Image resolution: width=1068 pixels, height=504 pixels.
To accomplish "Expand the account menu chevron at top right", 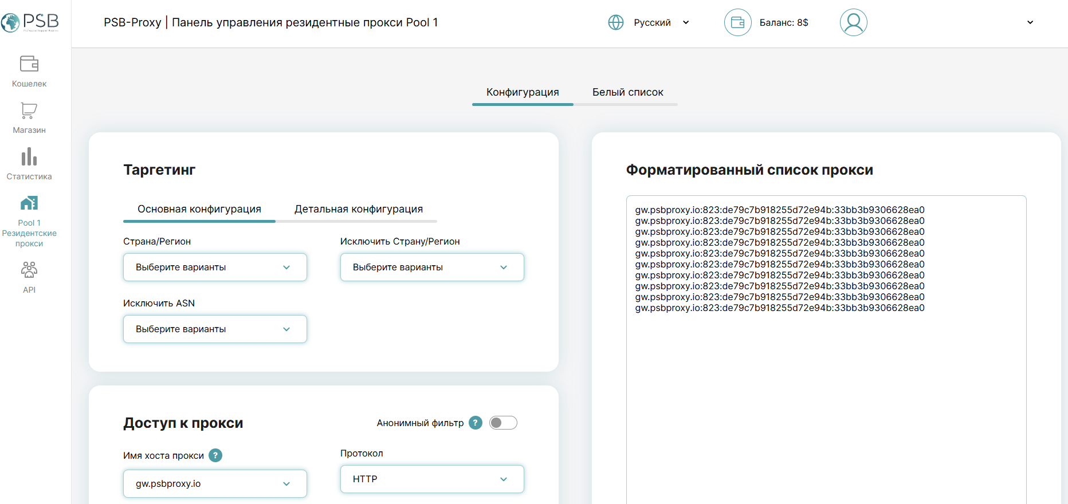I will coord(1030,22).
